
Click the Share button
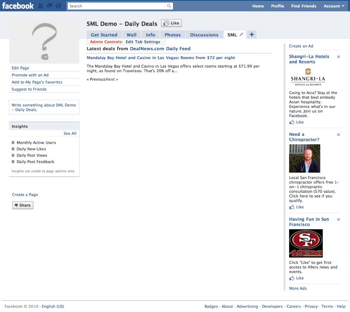(23, 205)
